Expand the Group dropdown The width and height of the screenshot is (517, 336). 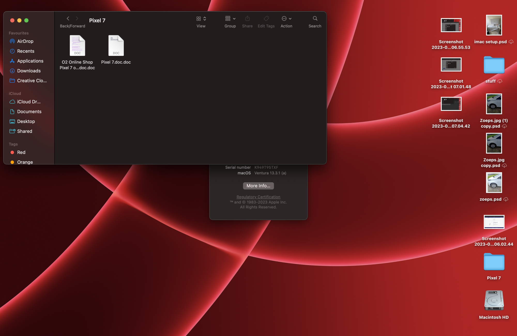pyautogui.click(x=230, y=19)
